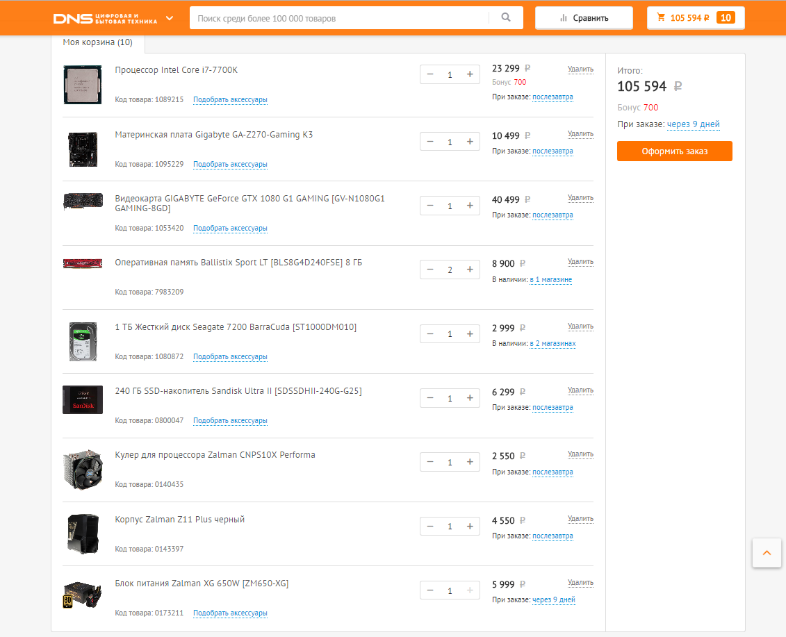This screenshot has width=786, height=637.
Task: Remove Intel Core i7-7700K with Удалить
Action: click(580, 69)
